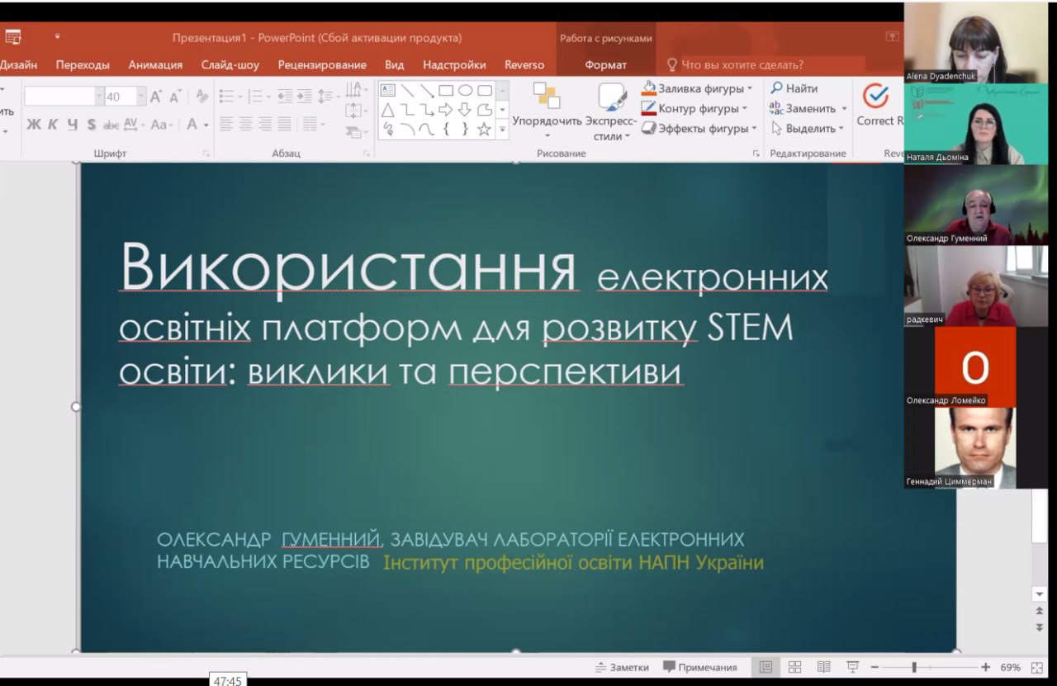1057x686 pixels.
Task: Toggle italic formatting (К)
Action: click(53, 125)
